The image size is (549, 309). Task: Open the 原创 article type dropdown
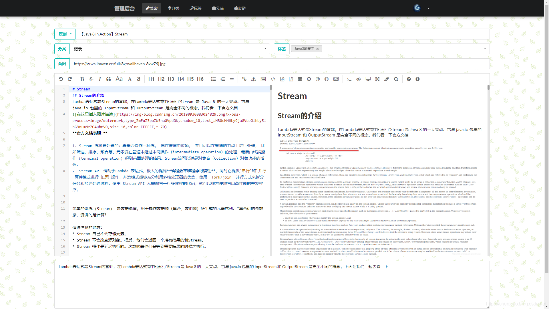[65, 34]
